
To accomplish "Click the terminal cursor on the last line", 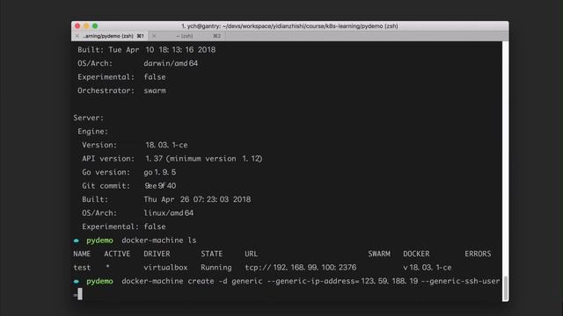I will pos(80,294).
